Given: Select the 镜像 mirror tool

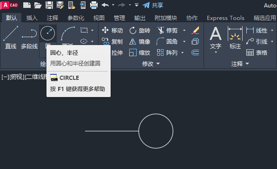Looking at the screenshot, I should [x=139, y=41].
